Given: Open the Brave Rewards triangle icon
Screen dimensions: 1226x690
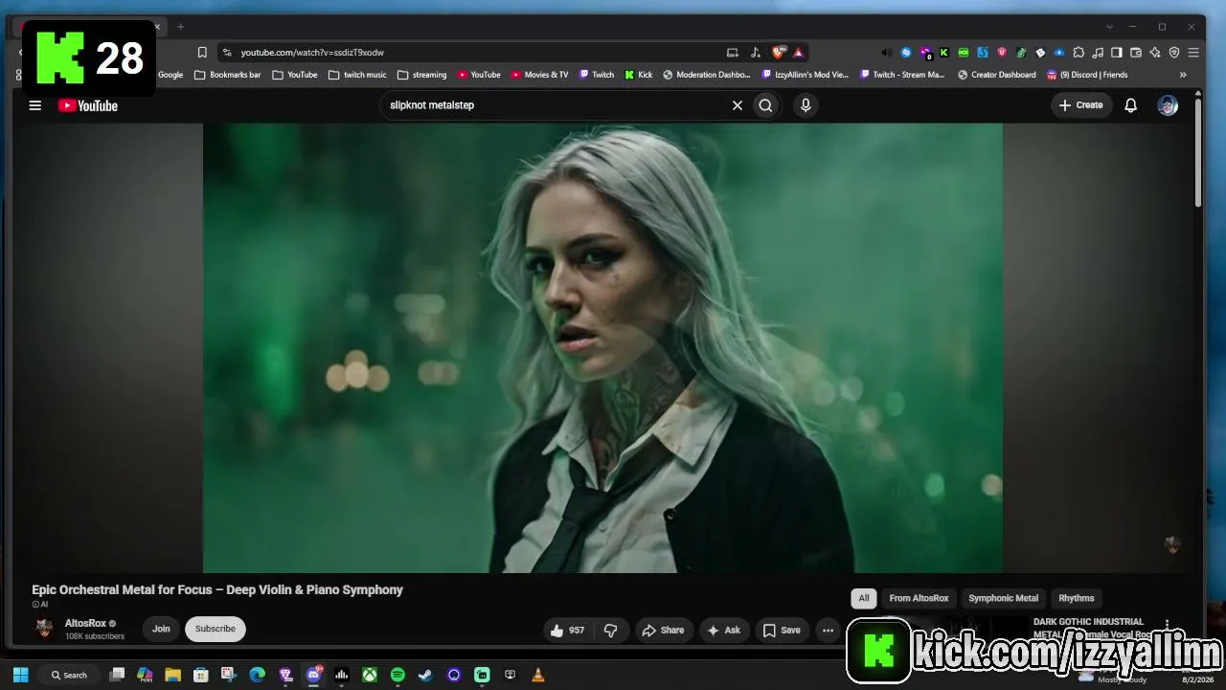Looking at the screenshot, I should pyautogui.click(x=798, y=53).
